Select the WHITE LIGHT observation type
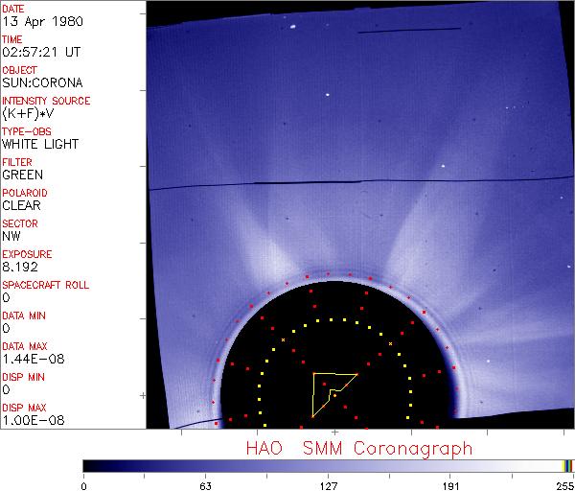The image size is (575, 491). (40, 144)
